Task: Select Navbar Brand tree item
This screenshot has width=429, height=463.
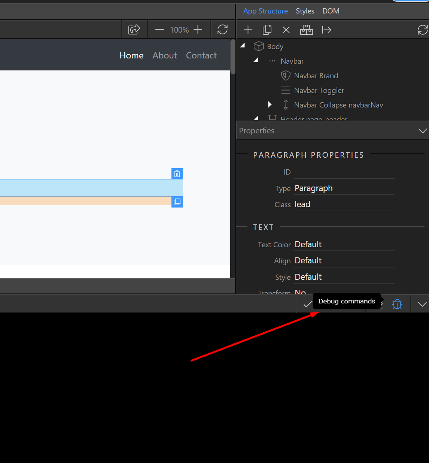Action: pyautogui.click(x=316, y=76)
